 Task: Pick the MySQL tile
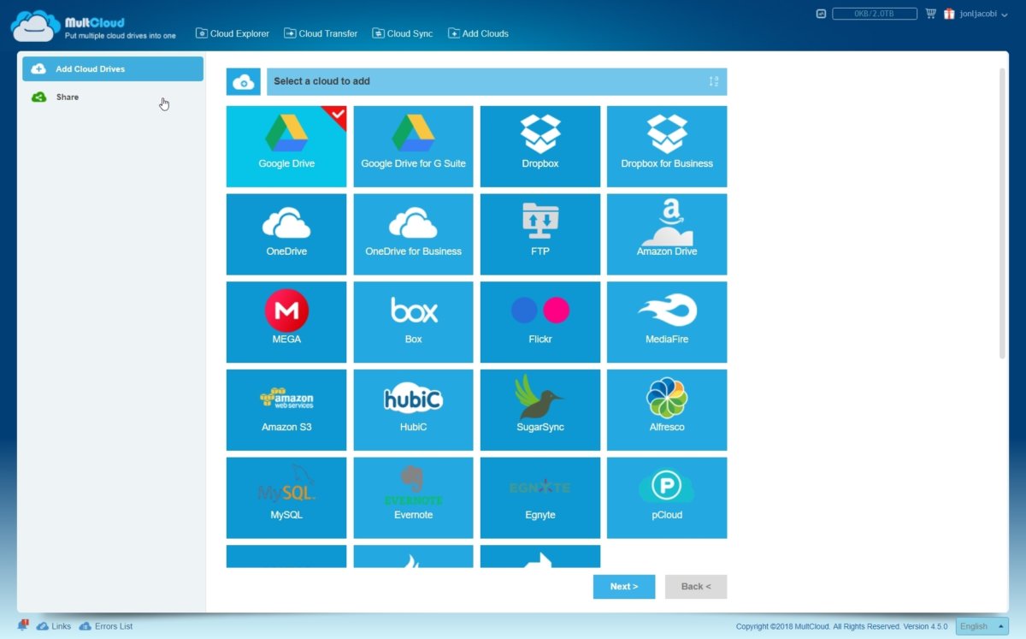pyautogui.click(x=286, y=498)
